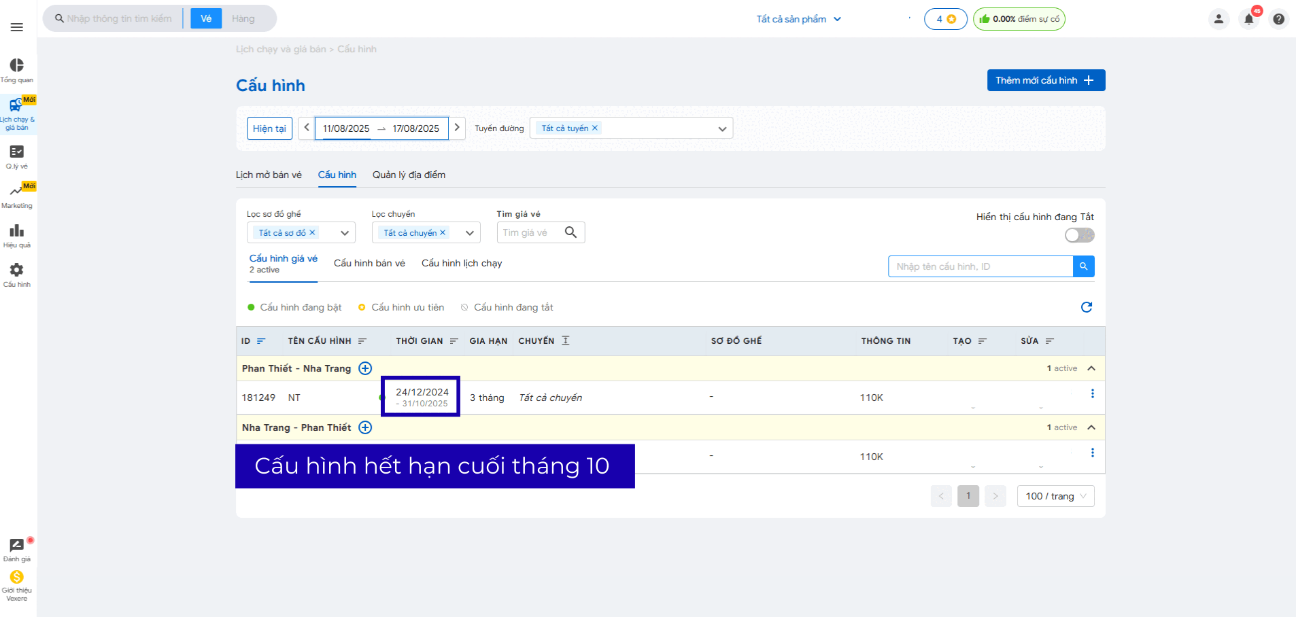This screenshot has width=1296, height=617.
Task: Add config to Phan Thiết - Nha Trang
Action: pos(365,368)
